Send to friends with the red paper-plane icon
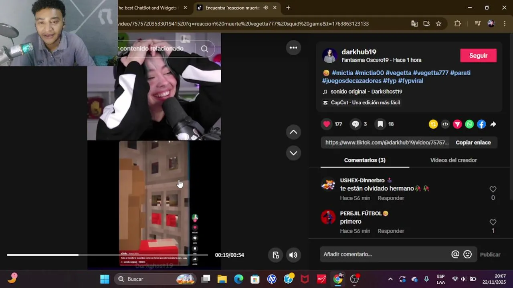 (457, 124)
